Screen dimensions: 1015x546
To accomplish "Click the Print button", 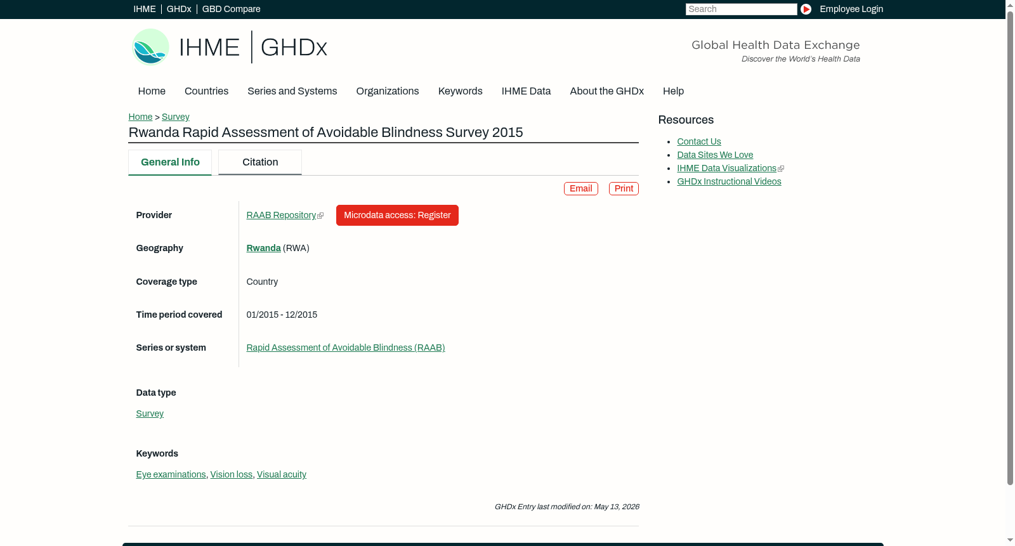I will coord(624,188).
